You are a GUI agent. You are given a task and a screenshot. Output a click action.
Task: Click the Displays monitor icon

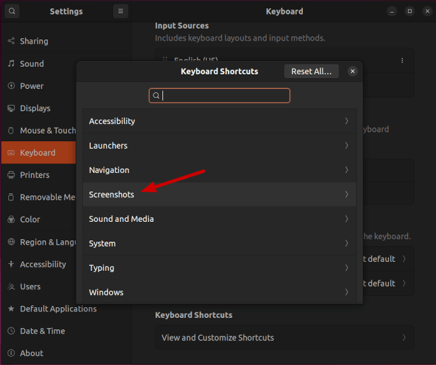[11, 108]
